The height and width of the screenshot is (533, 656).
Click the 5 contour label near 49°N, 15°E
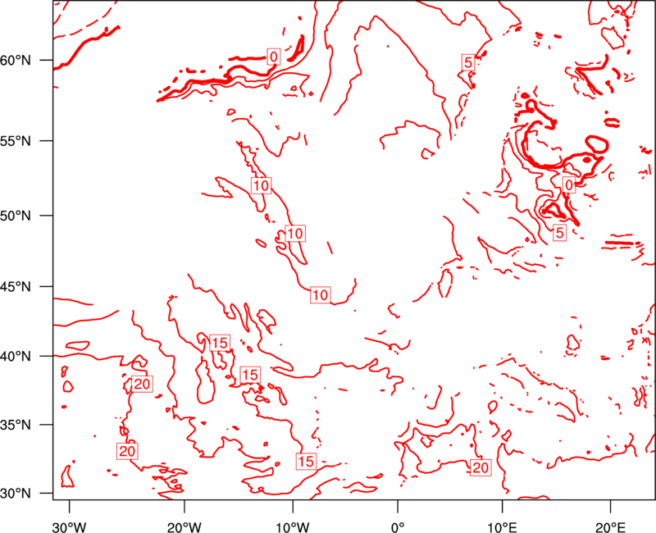click(560, 233)
